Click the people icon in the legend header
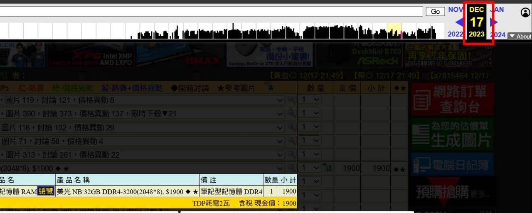 269,86
